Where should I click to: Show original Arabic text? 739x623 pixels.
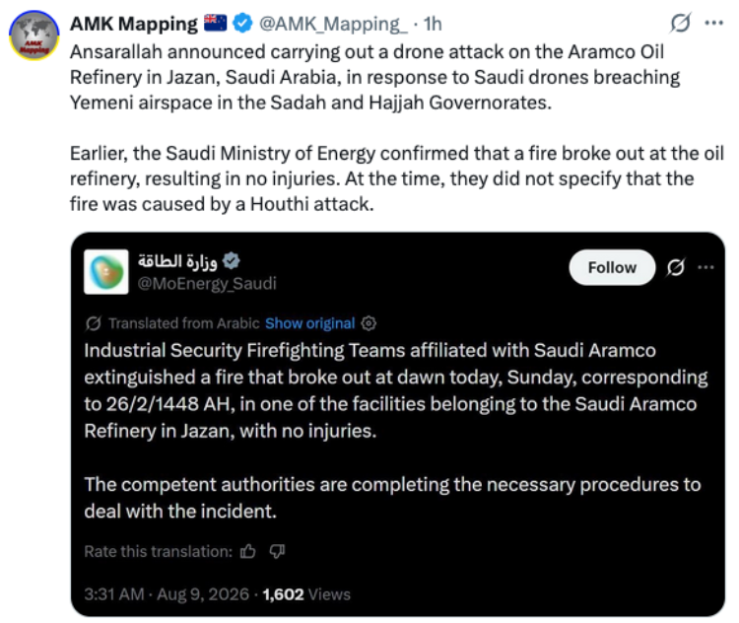pyautogui.click(x=309, y=323)
